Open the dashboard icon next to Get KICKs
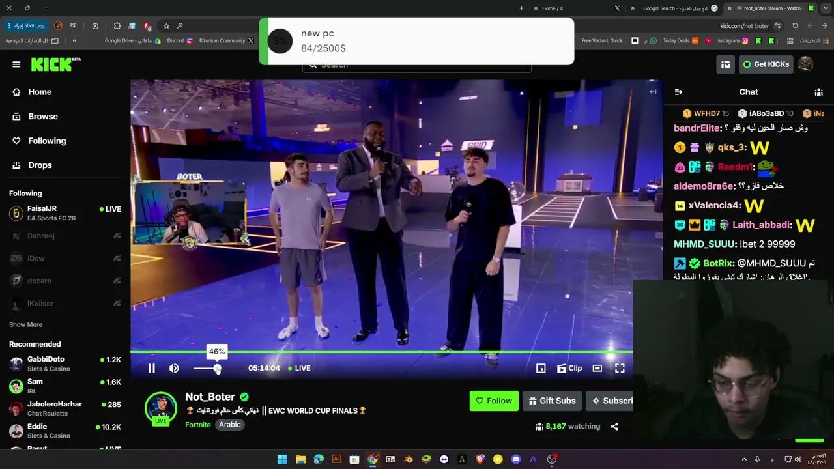 [x=725, y=64]
